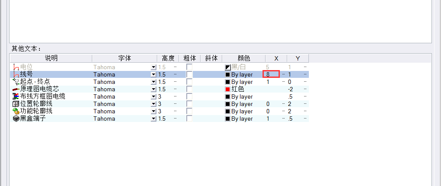Viewport: 441px width, 186px height.
Task: Click Y ellipsis button in 黑盒端子 row
Action: tap(305, 119)
